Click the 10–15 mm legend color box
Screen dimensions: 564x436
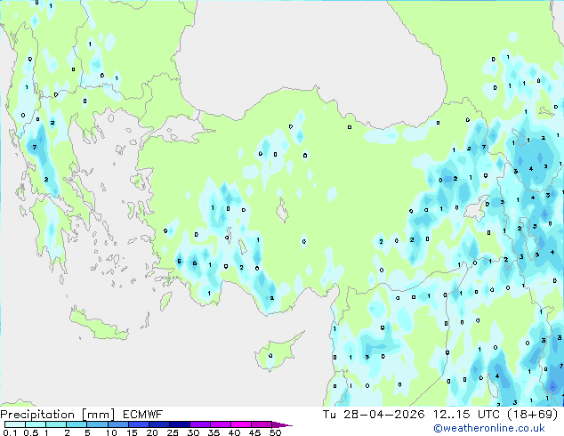tap(118, 424)
